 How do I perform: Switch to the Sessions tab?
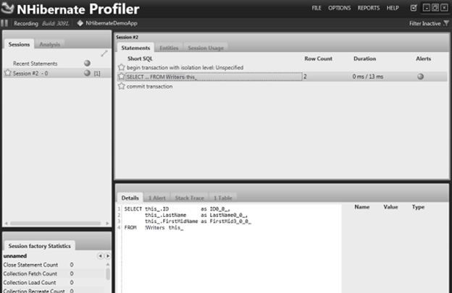[x=19, y=44]
